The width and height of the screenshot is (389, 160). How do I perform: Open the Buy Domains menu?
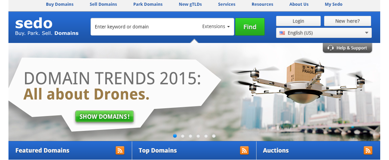point(60,4)
